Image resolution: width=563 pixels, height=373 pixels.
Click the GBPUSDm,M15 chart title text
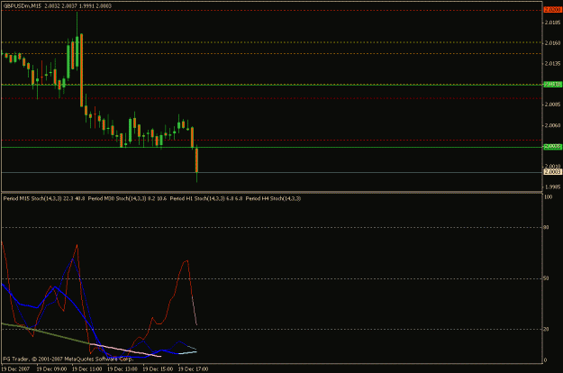(23, 5)
